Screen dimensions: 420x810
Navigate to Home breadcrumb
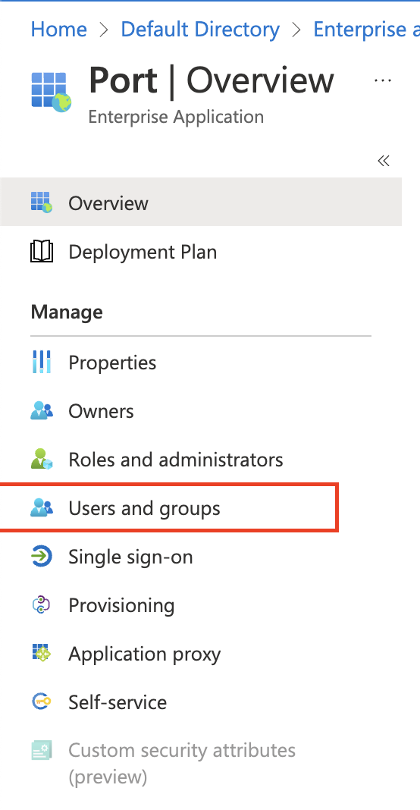point(58,30)
